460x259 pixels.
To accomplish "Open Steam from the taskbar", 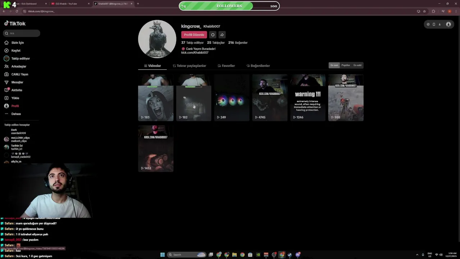I will (x=290, y=255).
